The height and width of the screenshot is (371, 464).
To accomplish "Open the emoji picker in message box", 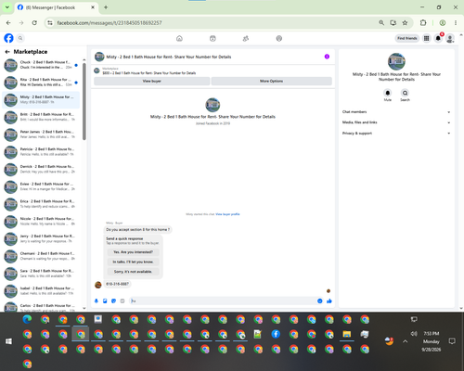I will coord(320,301).
